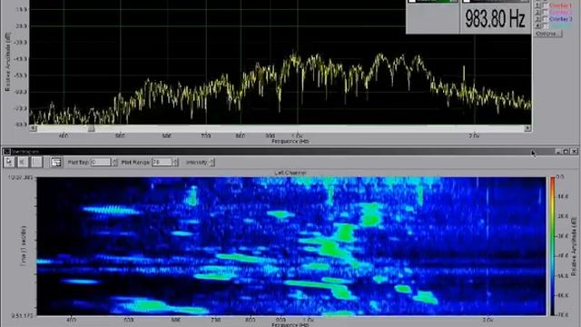Click the Spectrogram window title icon
This screenshot has height=327, width=581.
tap(6, 152)
